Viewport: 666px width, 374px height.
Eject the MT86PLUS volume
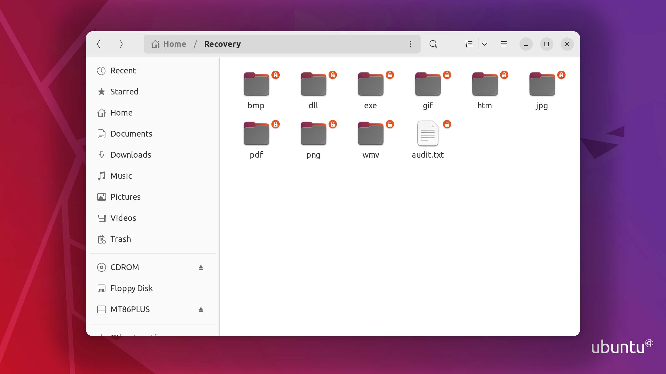(201, 309)
